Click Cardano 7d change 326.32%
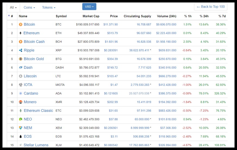 (x=220, y=94)
